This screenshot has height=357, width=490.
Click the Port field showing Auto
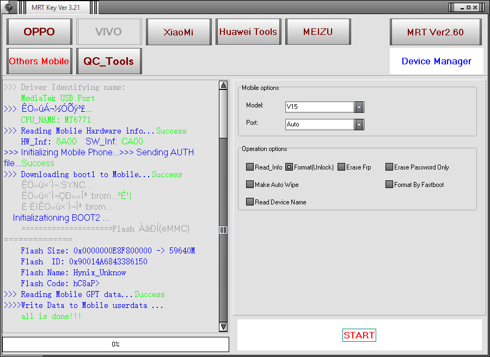pyautogui.click(x=320, y=124)
